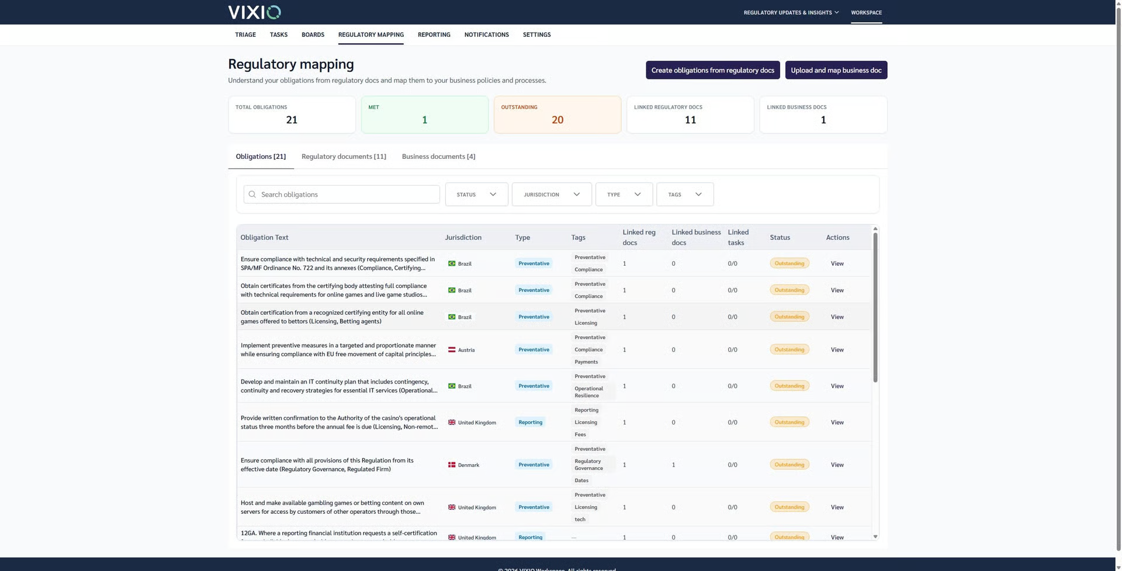Click the scroll-down arrow of obligations table
This screenshot has width=1122, height=571.
point(875,537)
